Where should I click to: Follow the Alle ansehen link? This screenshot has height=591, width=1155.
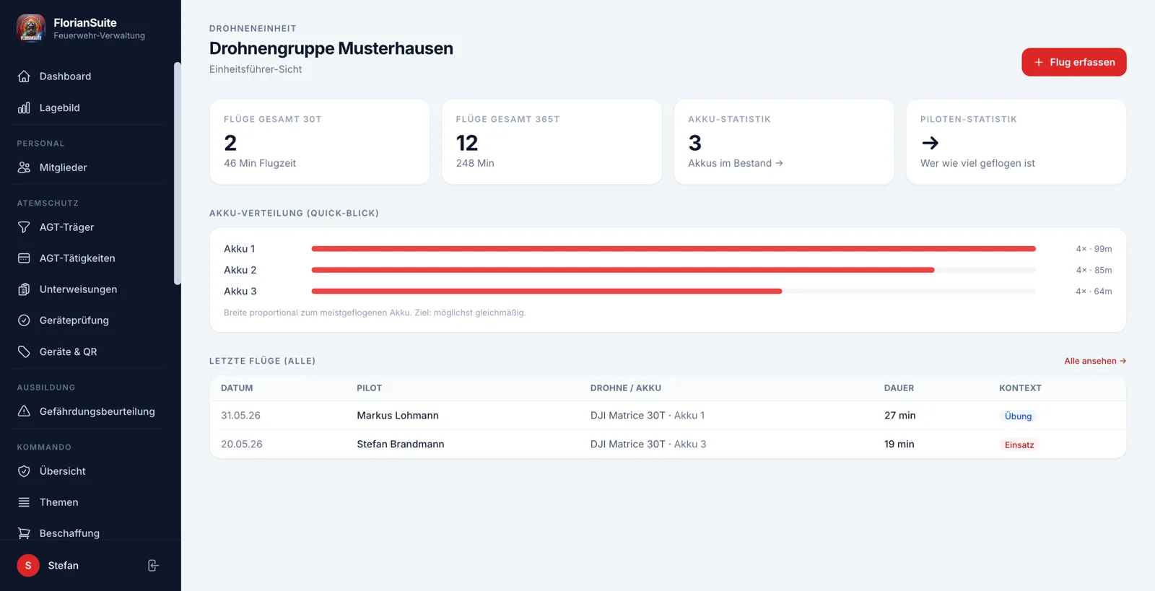[x=1095, y=361]
